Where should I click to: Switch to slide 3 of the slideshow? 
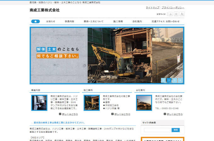pyautogui.click(x=175, y=80)
